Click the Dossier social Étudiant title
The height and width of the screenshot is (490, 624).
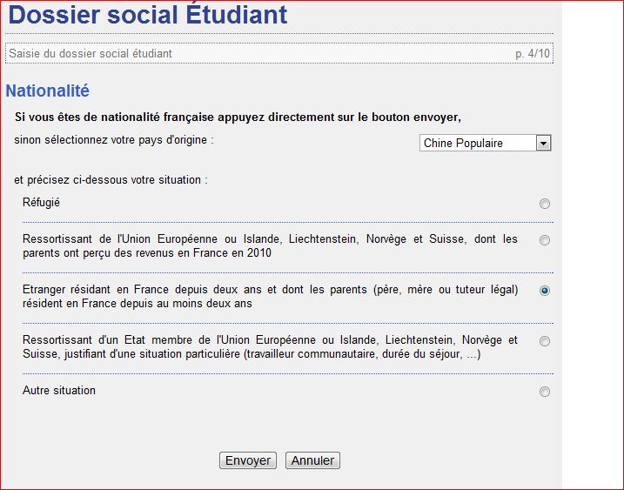tap(148, 15)
